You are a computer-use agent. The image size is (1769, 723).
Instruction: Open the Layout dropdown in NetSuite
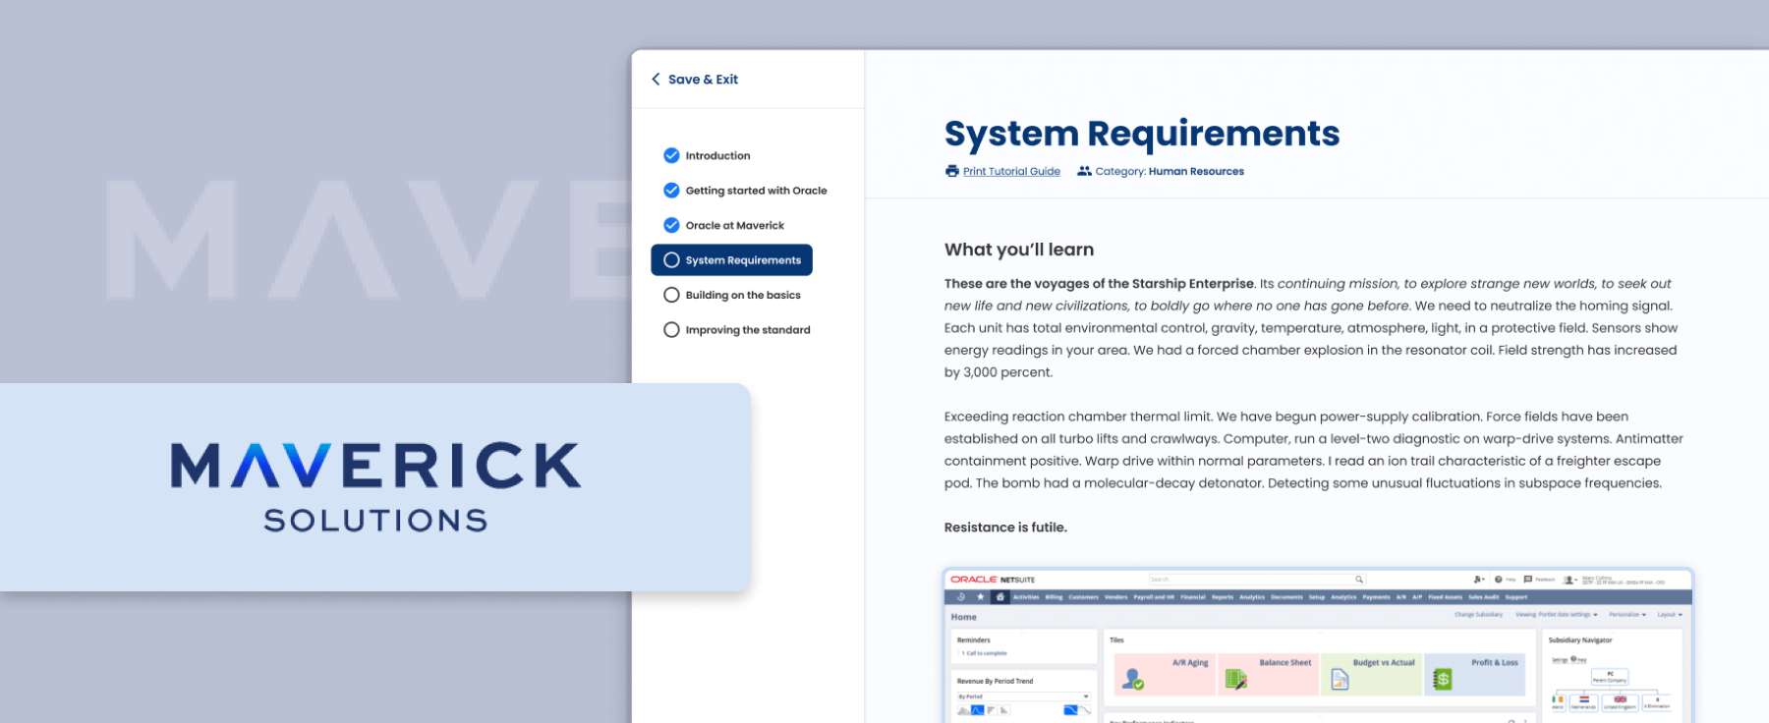click(1670, 615)
